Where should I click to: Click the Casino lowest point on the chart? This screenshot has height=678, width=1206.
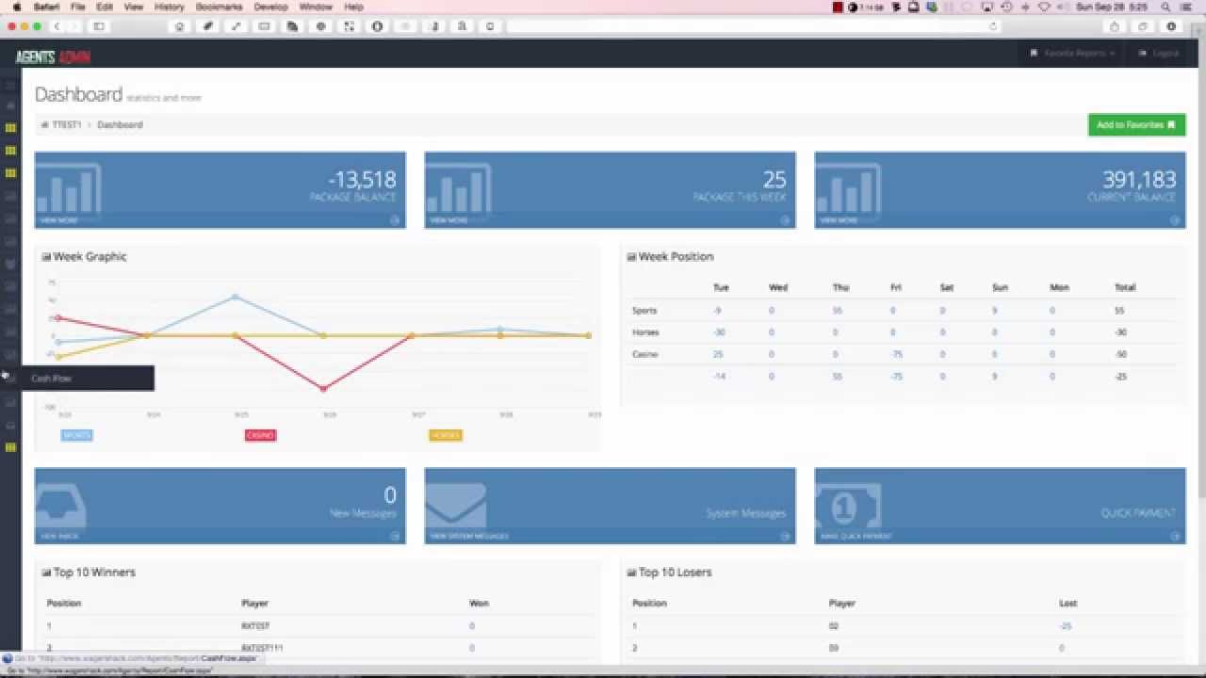pos(324,388)
